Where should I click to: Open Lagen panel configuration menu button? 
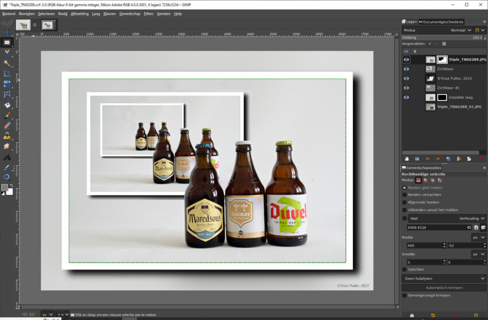point(484,22)
